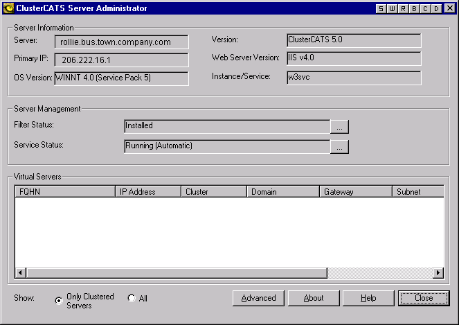Click the Filter Status field Installed
Viewport: 459px width, 325px height.
pyautogui.click(x=227, y=127)
